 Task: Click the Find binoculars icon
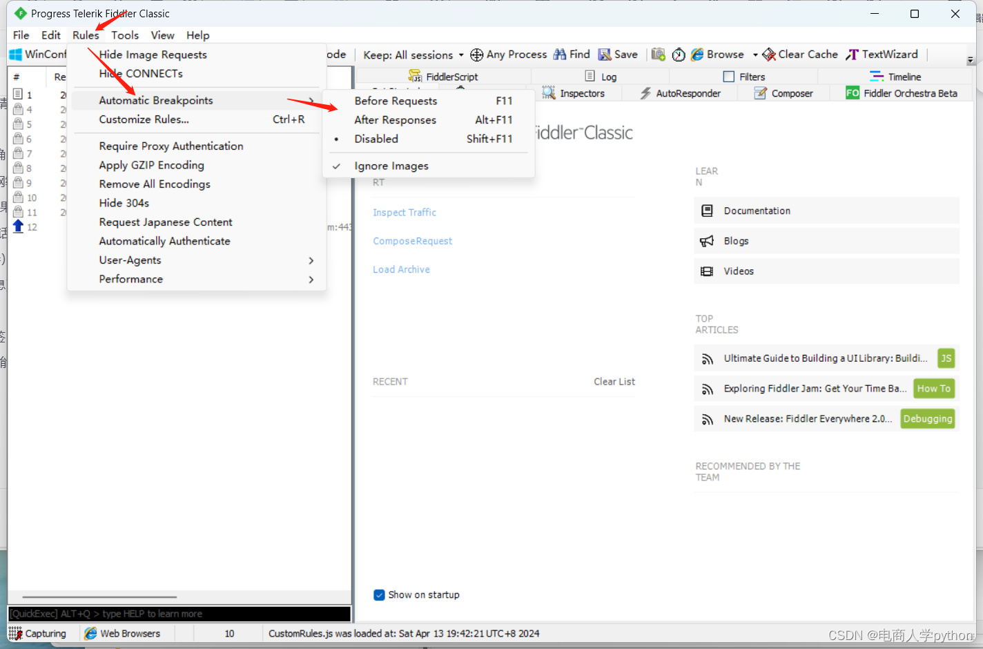(560, 54)
